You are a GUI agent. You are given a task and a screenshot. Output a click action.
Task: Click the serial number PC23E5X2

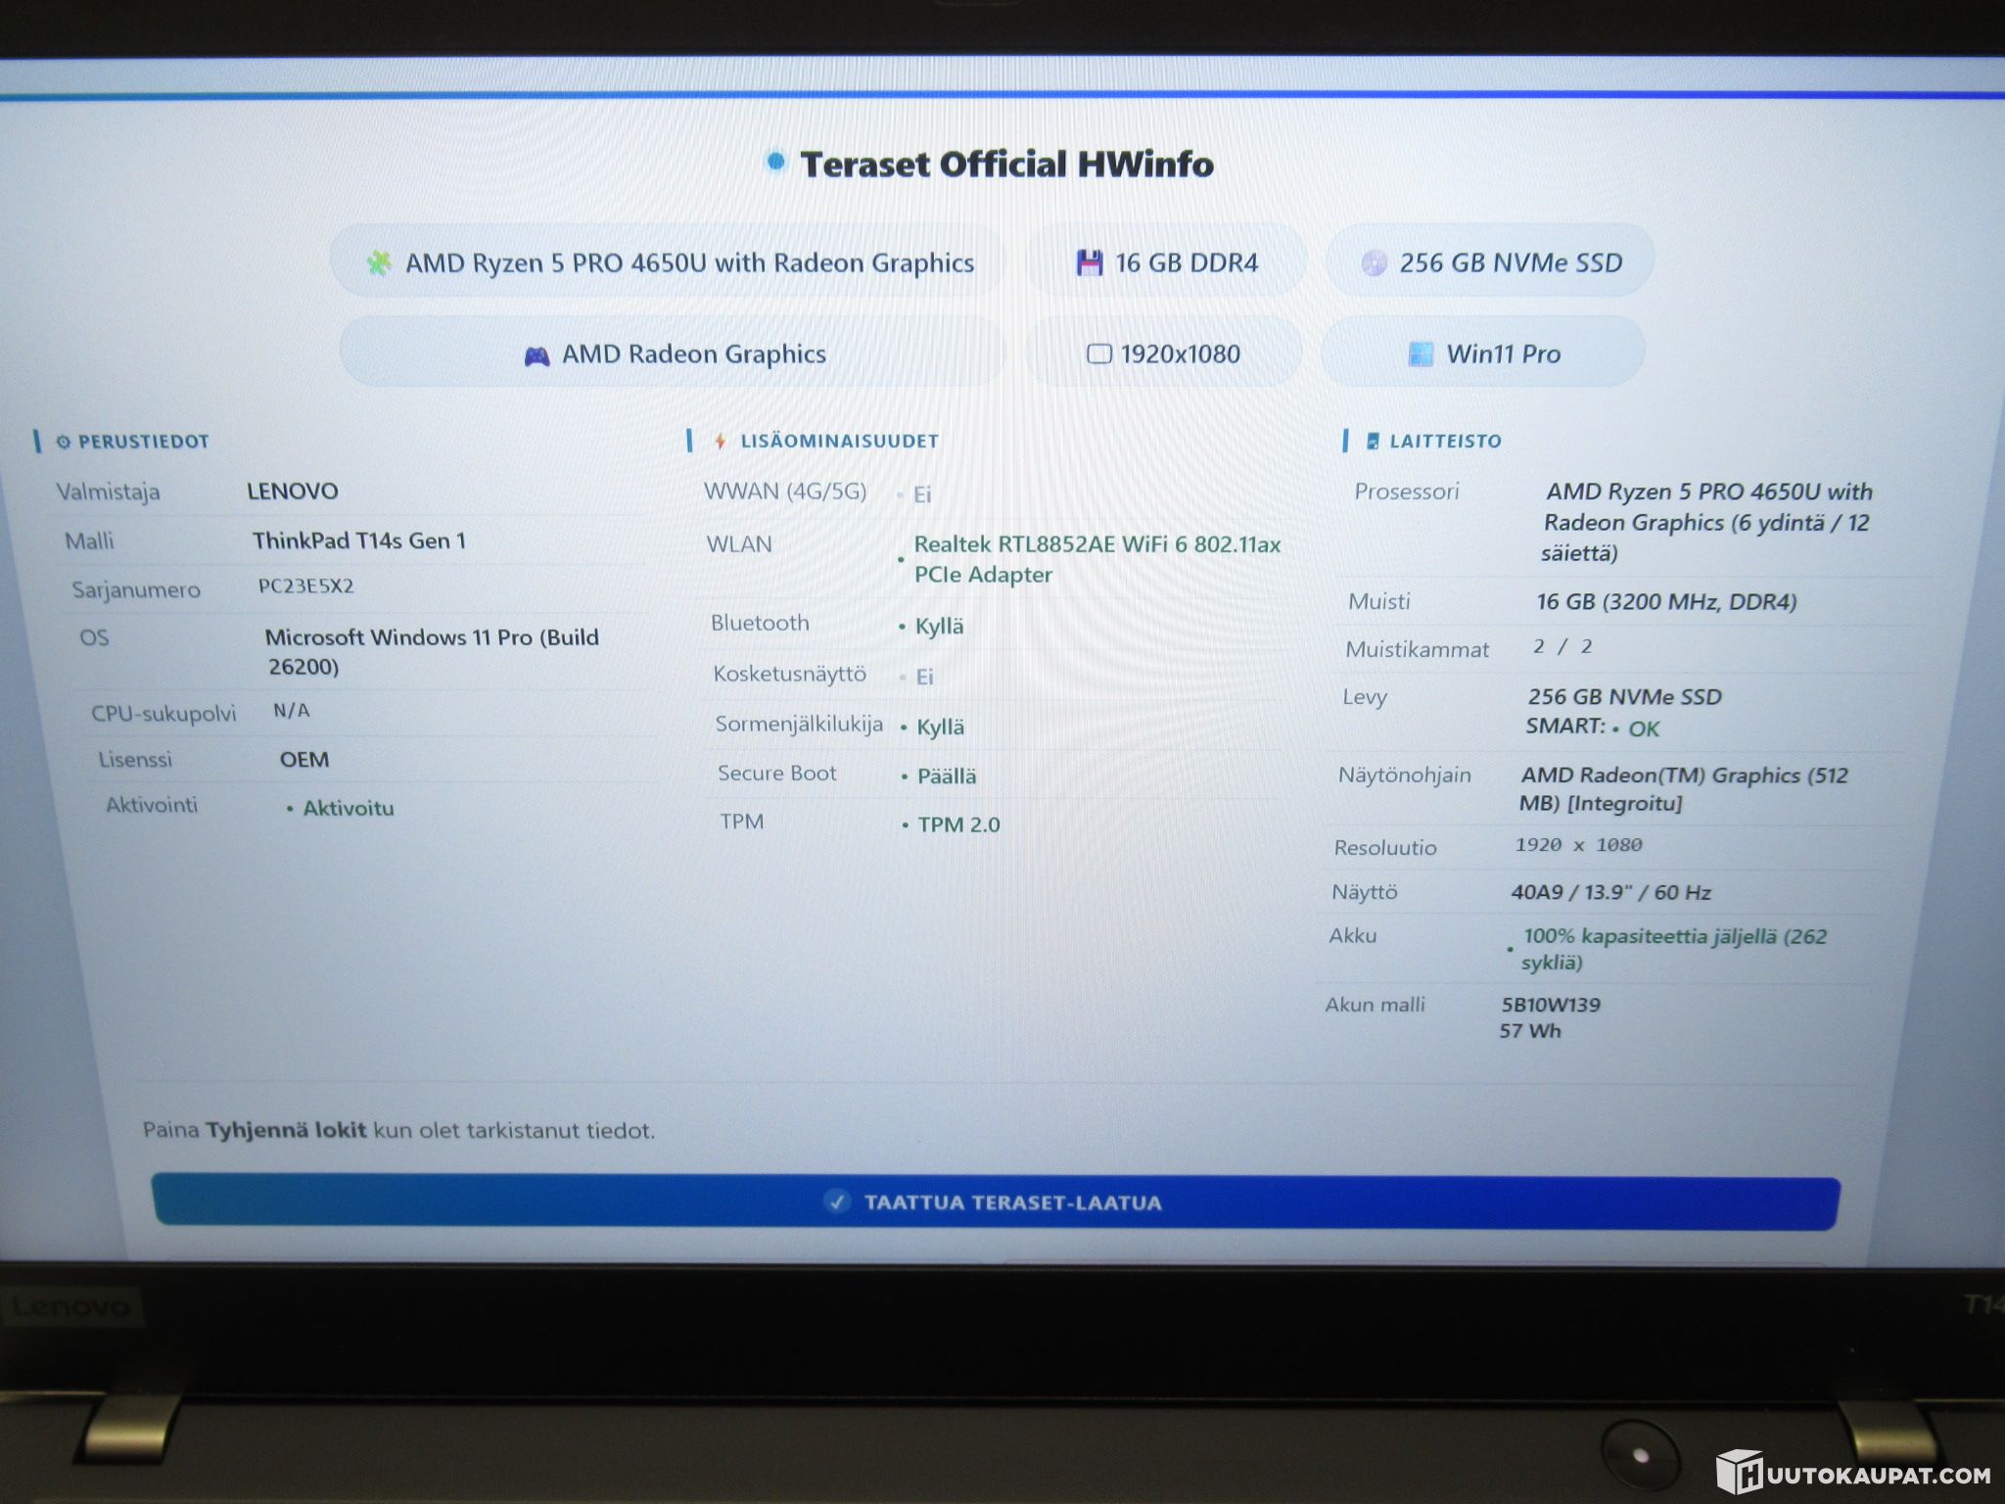tap(306, 587)
